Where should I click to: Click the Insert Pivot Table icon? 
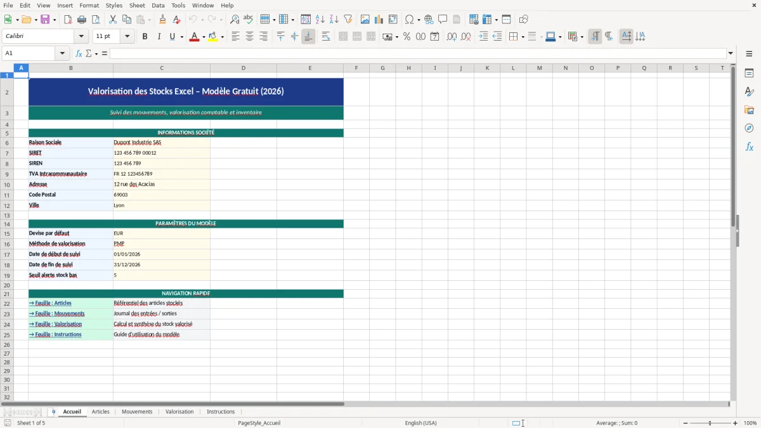(393, 20)
